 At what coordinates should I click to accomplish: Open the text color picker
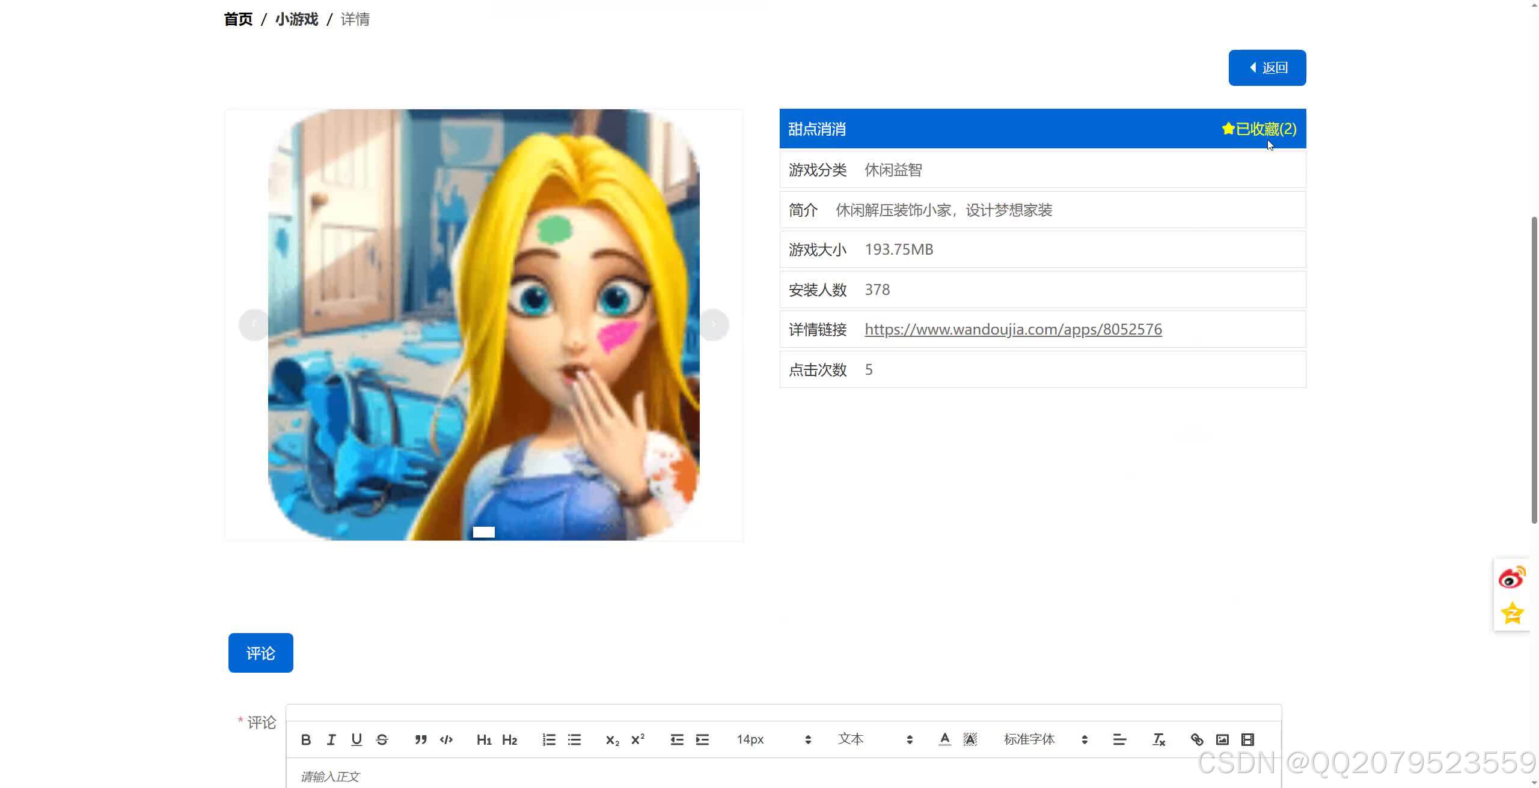(x=944, y=739)
